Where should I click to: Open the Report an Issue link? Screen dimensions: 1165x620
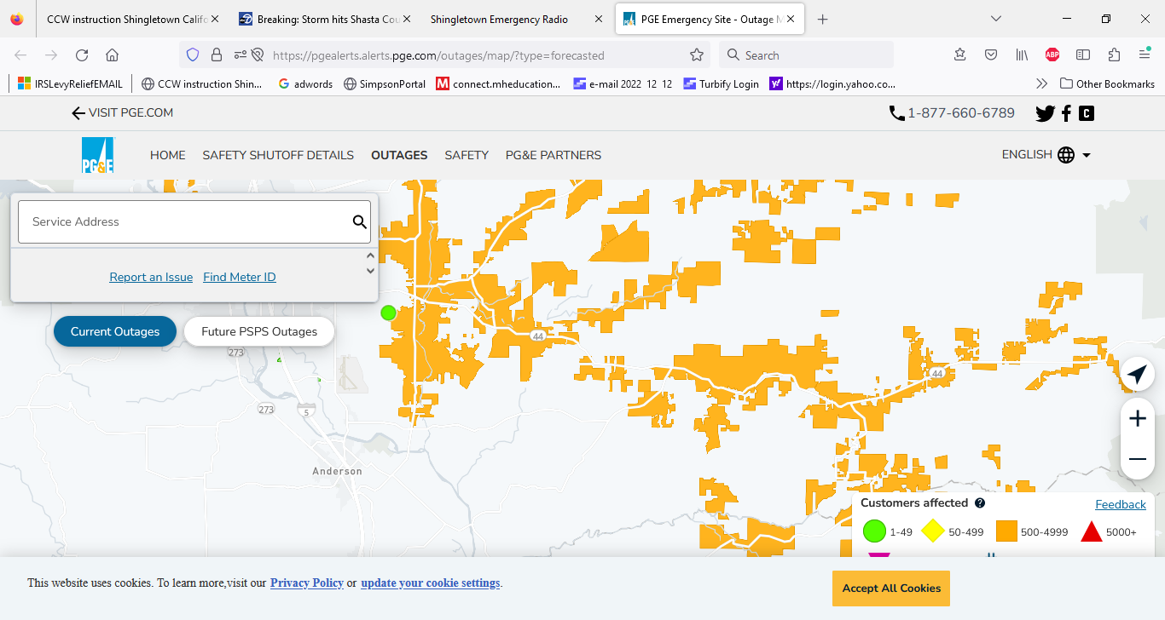click(x=151, y=277)
